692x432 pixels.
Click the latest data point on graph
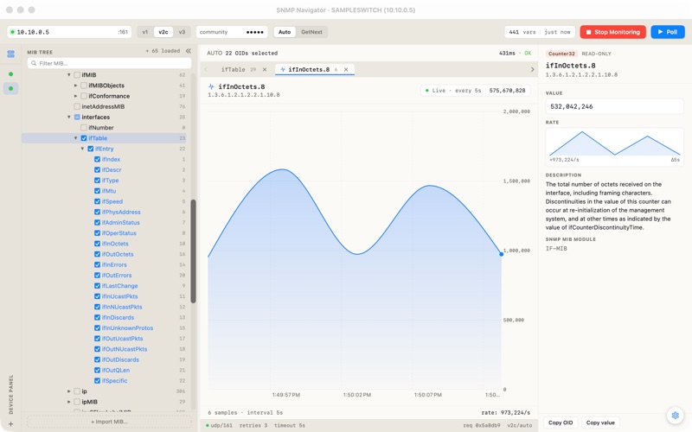pyautogui.click(x=502, y=254)
